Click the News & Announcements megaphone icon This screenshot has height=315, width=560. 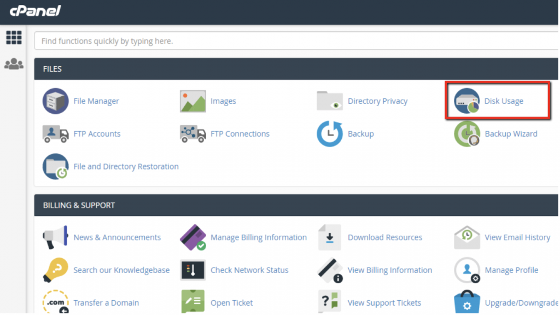[x=55, y=237]
